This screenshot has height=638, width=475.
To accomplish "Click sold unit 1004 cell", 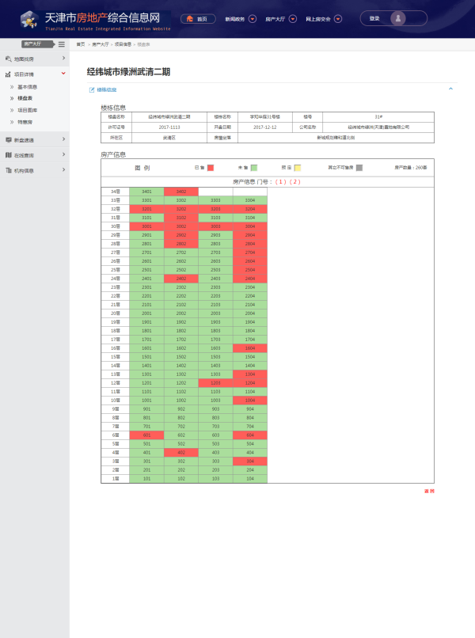I will click(x=250, y=401).
